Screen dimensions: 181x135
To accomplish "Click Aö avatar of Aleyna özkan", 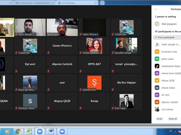I will pyautogui.click(x=157, y=88).
